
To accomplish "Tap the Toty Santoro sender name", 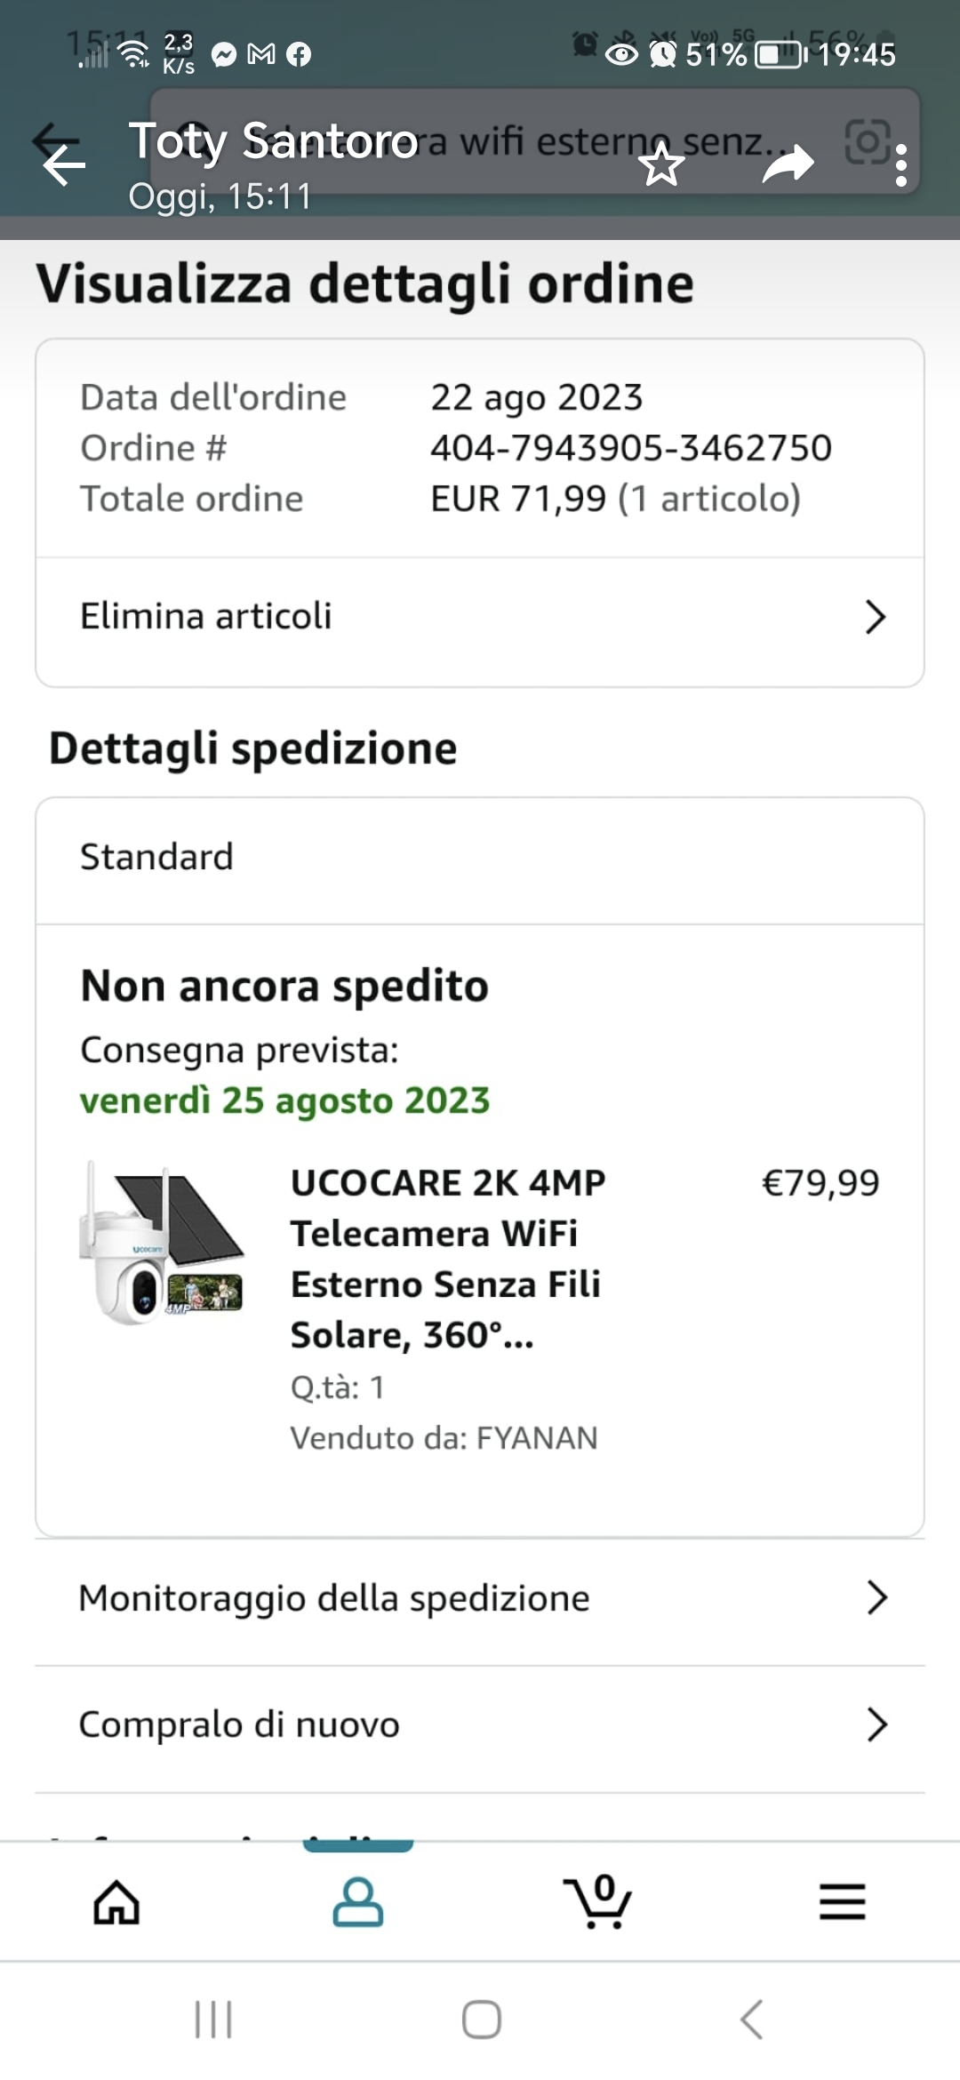I will [273, 142].
